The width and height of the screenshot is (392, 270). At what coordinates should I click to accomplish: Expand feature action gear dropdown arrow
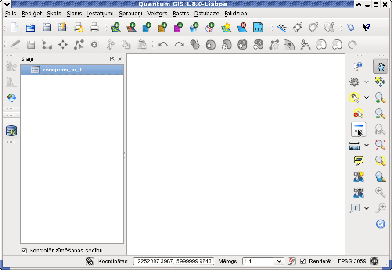point(366,82)
